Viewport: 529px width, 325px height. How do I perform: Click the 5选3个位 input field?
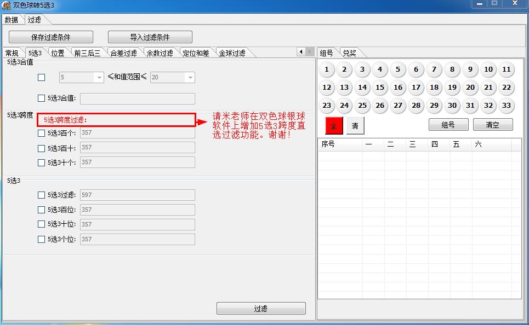137,240
